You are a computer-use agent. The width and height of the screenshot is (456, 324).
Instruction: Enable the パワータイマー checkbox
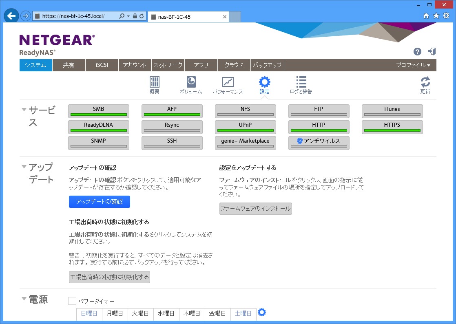[72, 301]
